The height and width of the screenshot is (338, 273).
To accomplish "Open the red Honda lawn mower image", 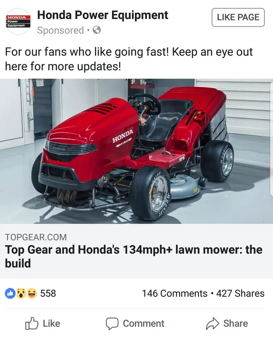I will [136, 151].
